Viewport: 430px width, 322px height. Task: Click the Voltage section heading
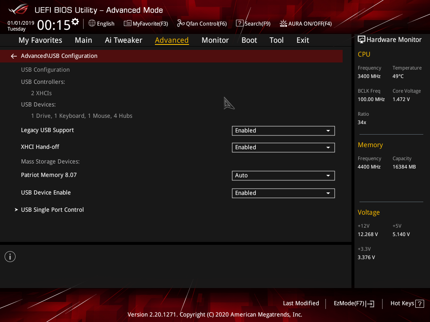point(369,213)
